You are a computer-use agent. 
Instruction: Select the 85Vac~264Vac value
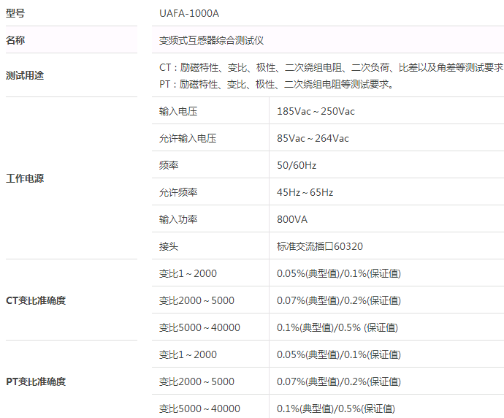(313, 138)
